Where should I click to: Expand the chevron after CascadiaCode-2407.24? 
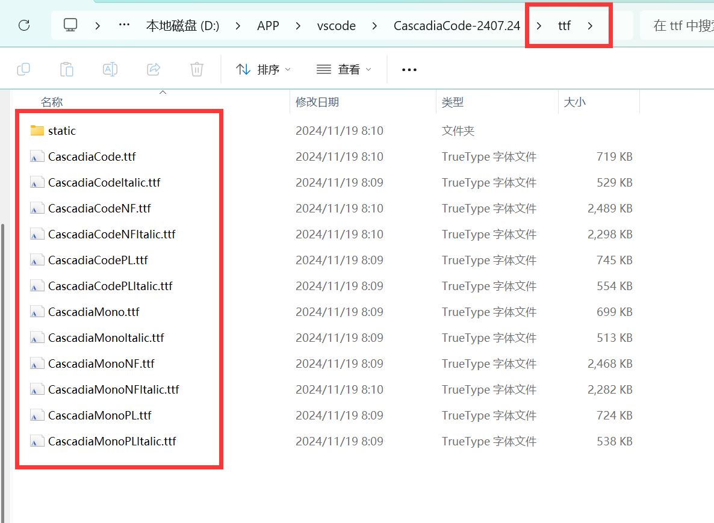(x=538, y=26)
